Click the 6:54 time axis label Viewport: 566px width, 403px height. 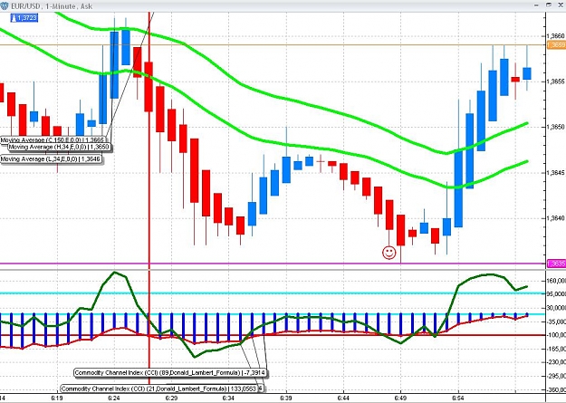coord(458,398)
